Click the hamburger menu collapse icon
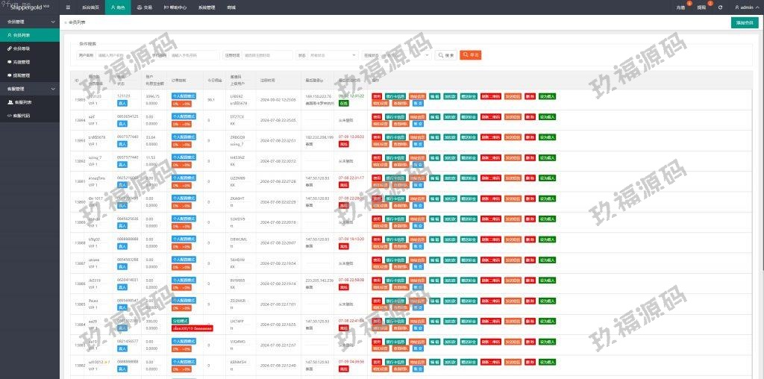 [x=69, y=7]
